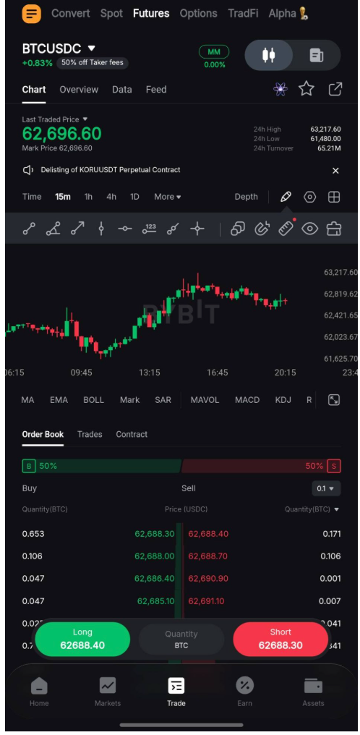
Task: Enable the MACD indicator
Action: (x=247, y=400)
